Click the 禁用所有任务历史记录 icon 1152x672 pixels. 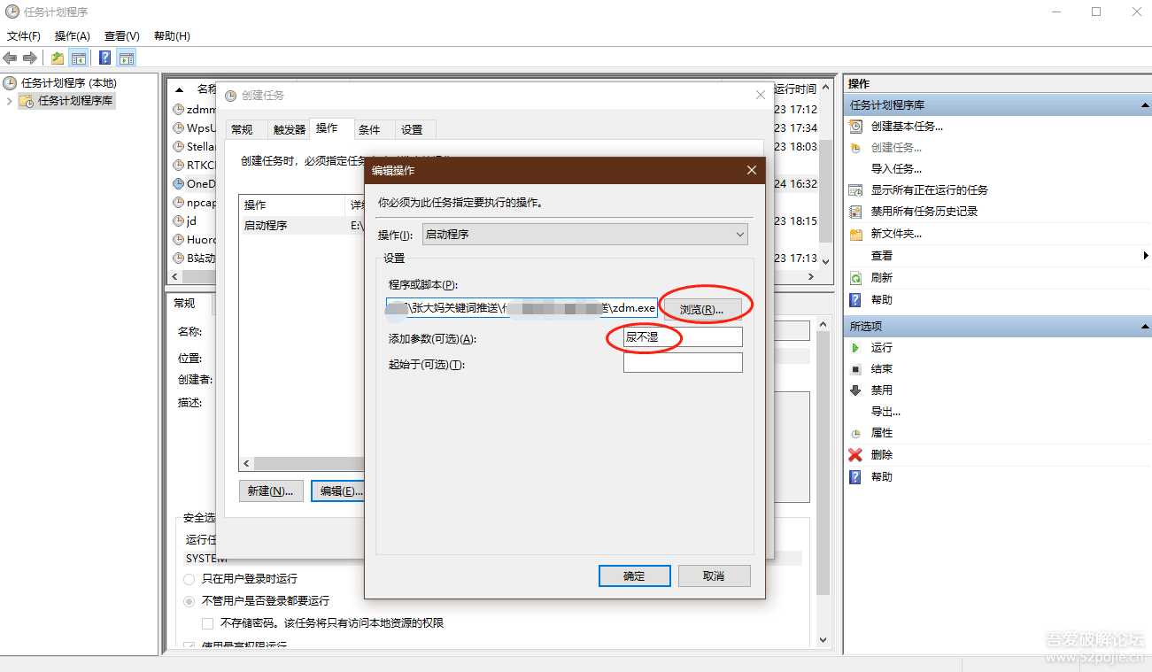pos(855,211)
